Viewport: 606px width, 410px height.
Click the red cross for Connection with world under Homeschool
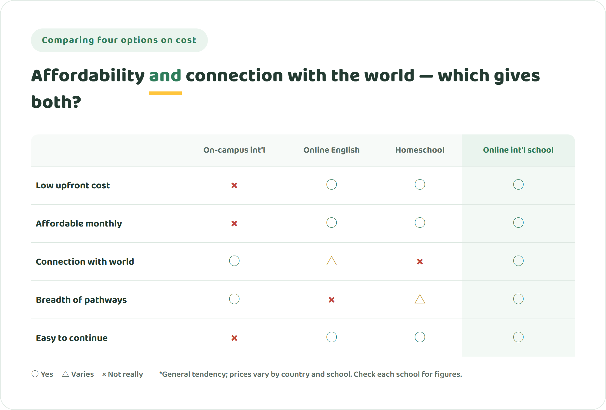[420, 262]
